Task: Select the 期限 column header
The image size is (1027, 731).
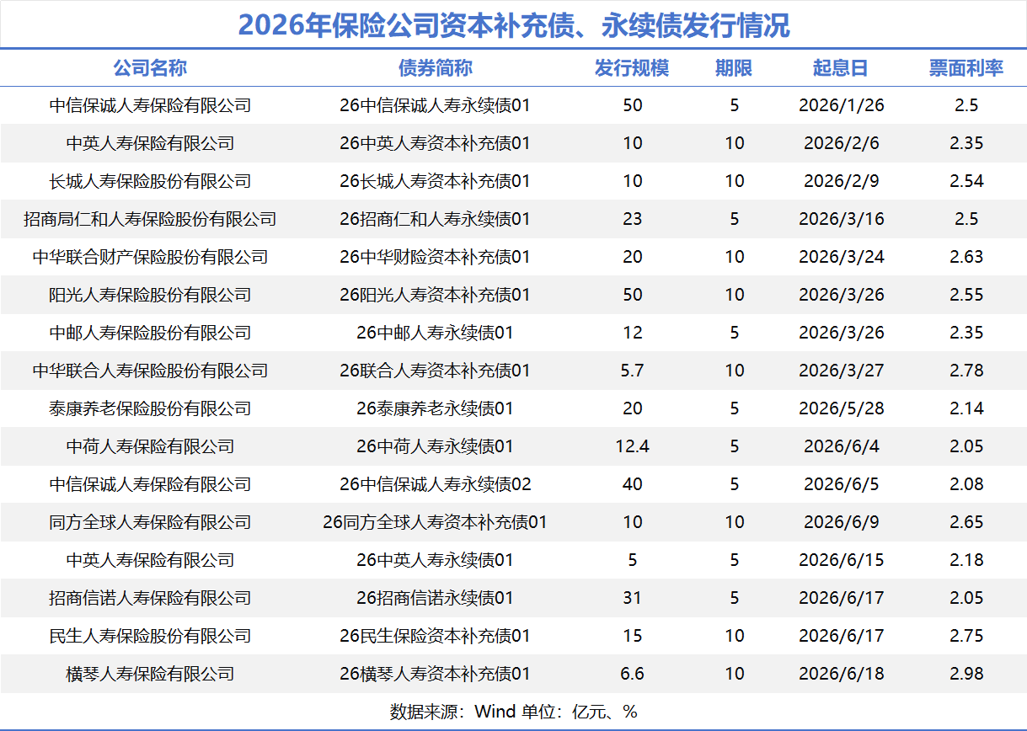Action: point(734,68)
